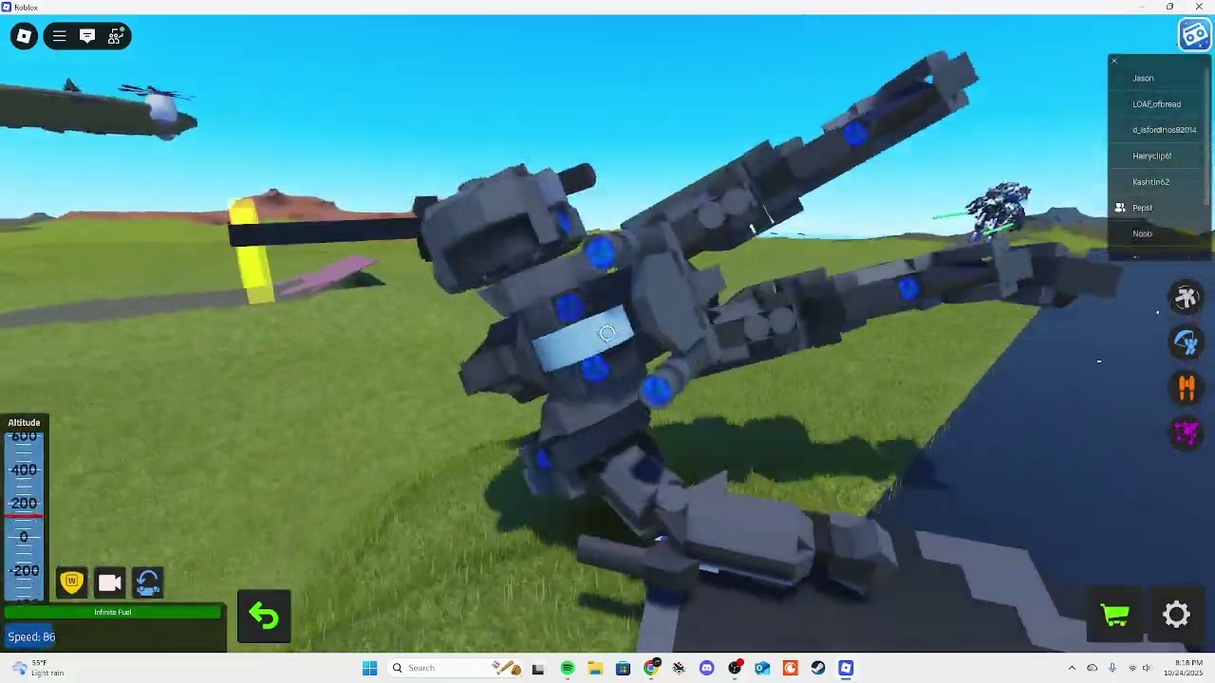
Task: Open Task View on the taskbar
Action: pyautogui.click(x=538, y=668)
